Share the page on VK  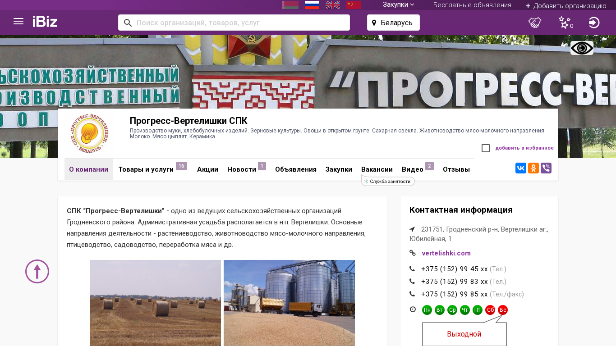point(521,168)
